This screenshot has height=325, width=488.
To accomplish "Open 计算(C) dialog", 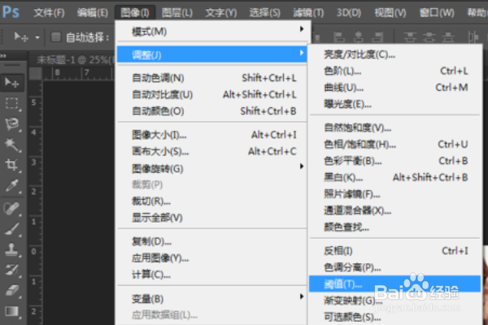I will 212,275.
